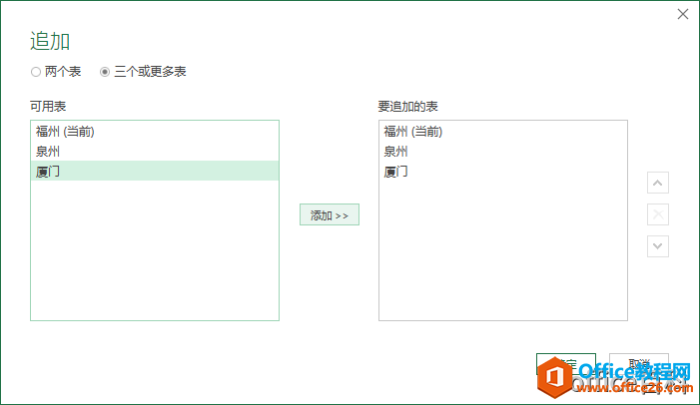
Task: Click highlighted 厦门 in the 可用表 list
Action: (48, 172)
